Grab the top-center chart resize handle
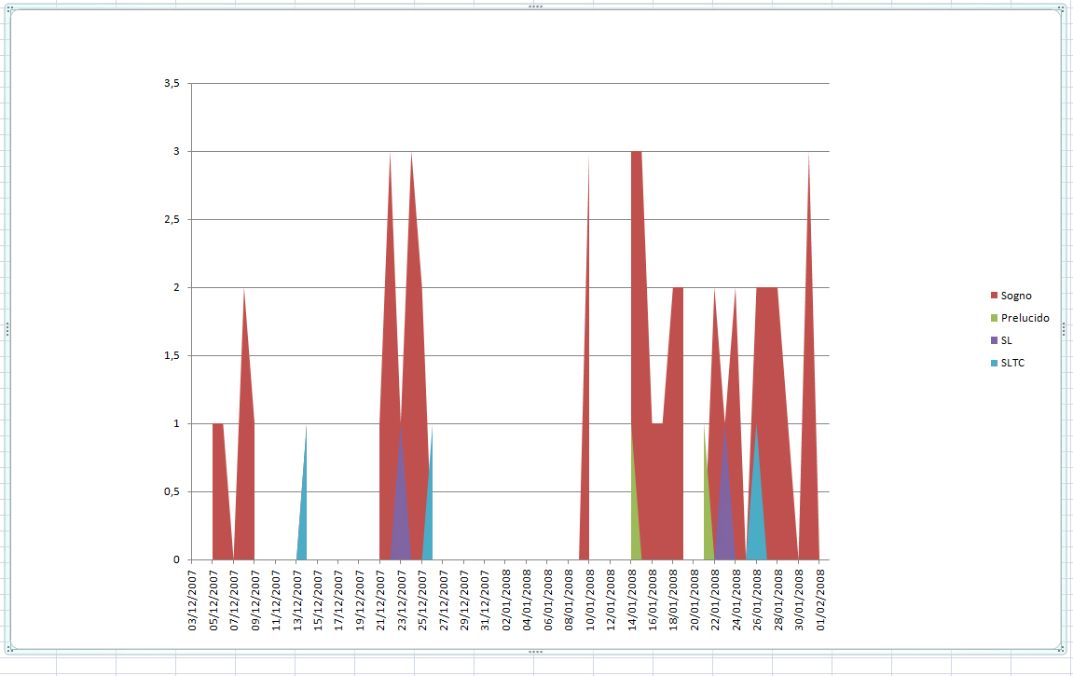 [535, 7]
